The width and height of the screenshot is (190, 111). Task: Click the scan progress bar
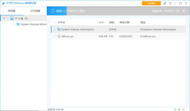click(118, 11)
